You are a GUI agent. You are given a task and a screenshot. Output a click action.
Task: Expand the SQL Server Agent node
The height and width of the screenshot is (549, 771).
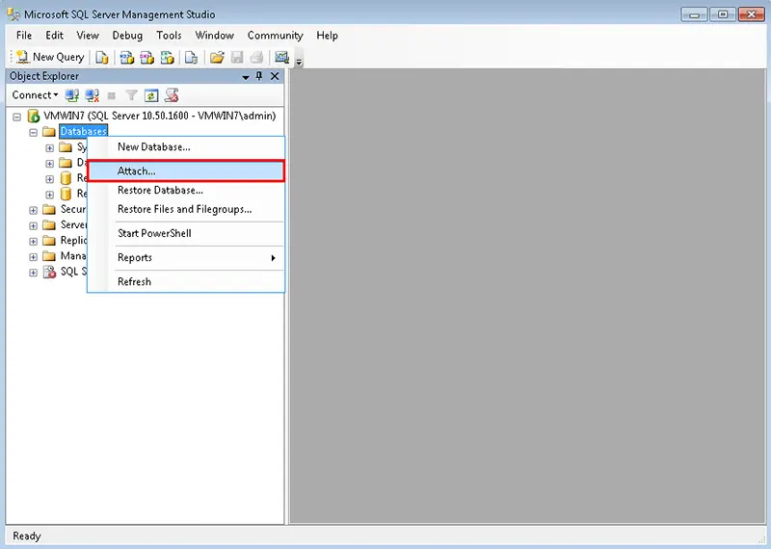pyautogui.click(x=34, y=273)
